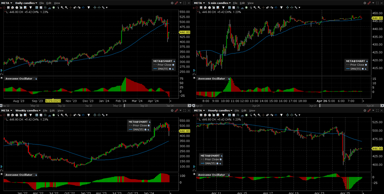Click yellow 446.80 price tag on Daily chart

(x=184, y=32)
